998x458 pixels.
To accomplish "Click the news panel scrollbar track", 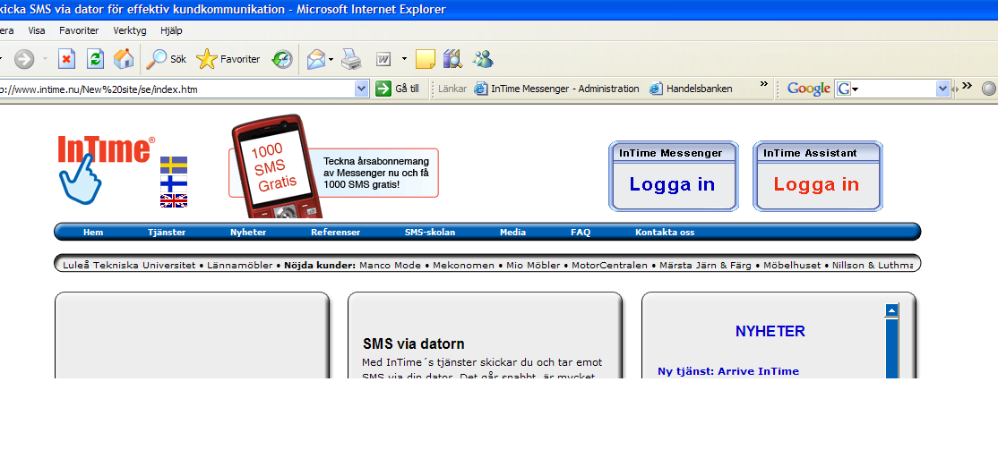I will [x=891, y=350].
